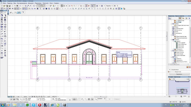The image size is (191, 107).
Task: Click the Print icon in the toolbar
Action: [10, 6]
